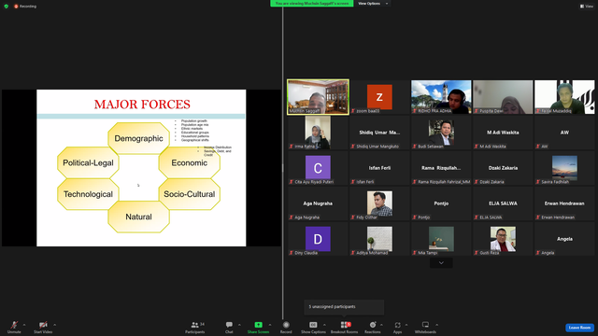Click the Demographic hexagon on slide
This screenshot has height=336, width=598.
(x=139, y=138)
